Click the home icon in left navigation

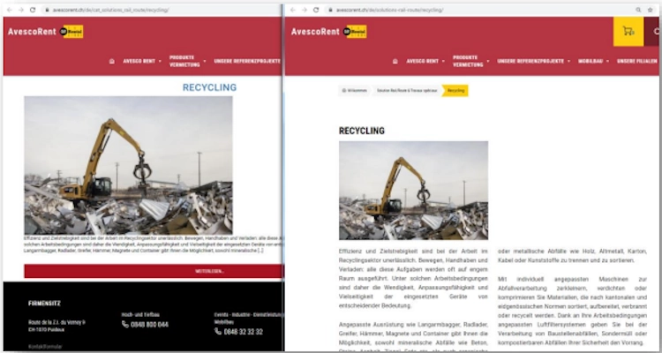coord(112,61)
